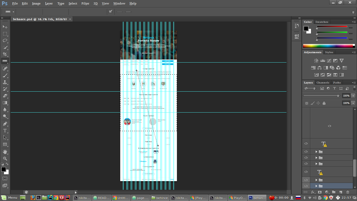Image resolution: width=357 pixels, height=201 pixels.
Task: Open the Color panel options menu
Action: pos(354,22)
